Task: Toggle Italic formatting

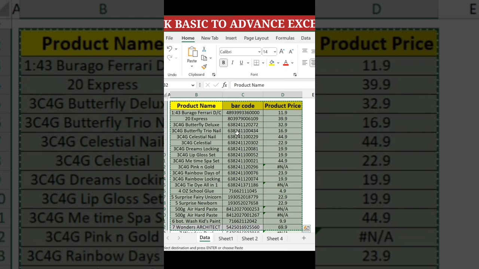Action: [x=232, y=63]
